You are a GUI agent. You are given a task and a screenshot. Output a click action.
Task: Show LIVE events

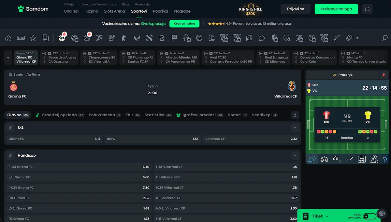[21, 38]
